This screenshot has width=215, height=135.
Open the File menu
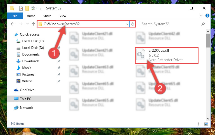[x=15, y=16]
